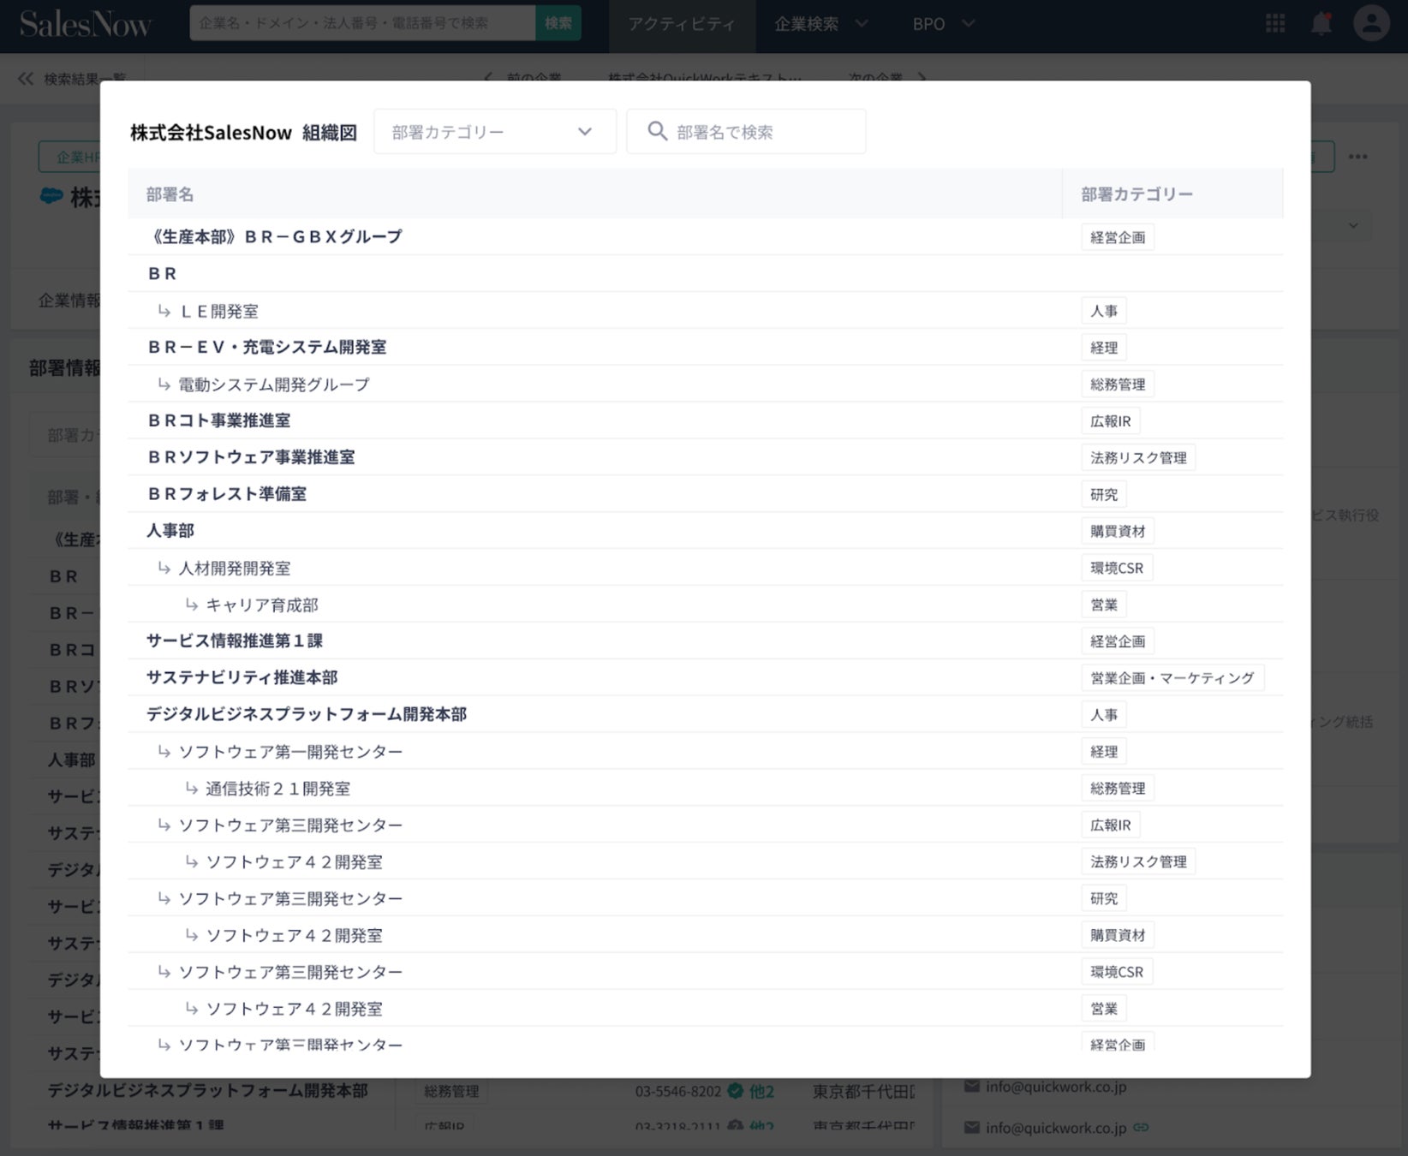Select デジタルビジネスプラットフォーム開発本部 in the org chart modal

tap(307, 714)
